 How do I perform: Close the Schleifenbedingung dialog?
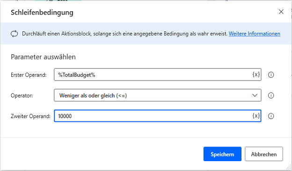pos(281,12)
